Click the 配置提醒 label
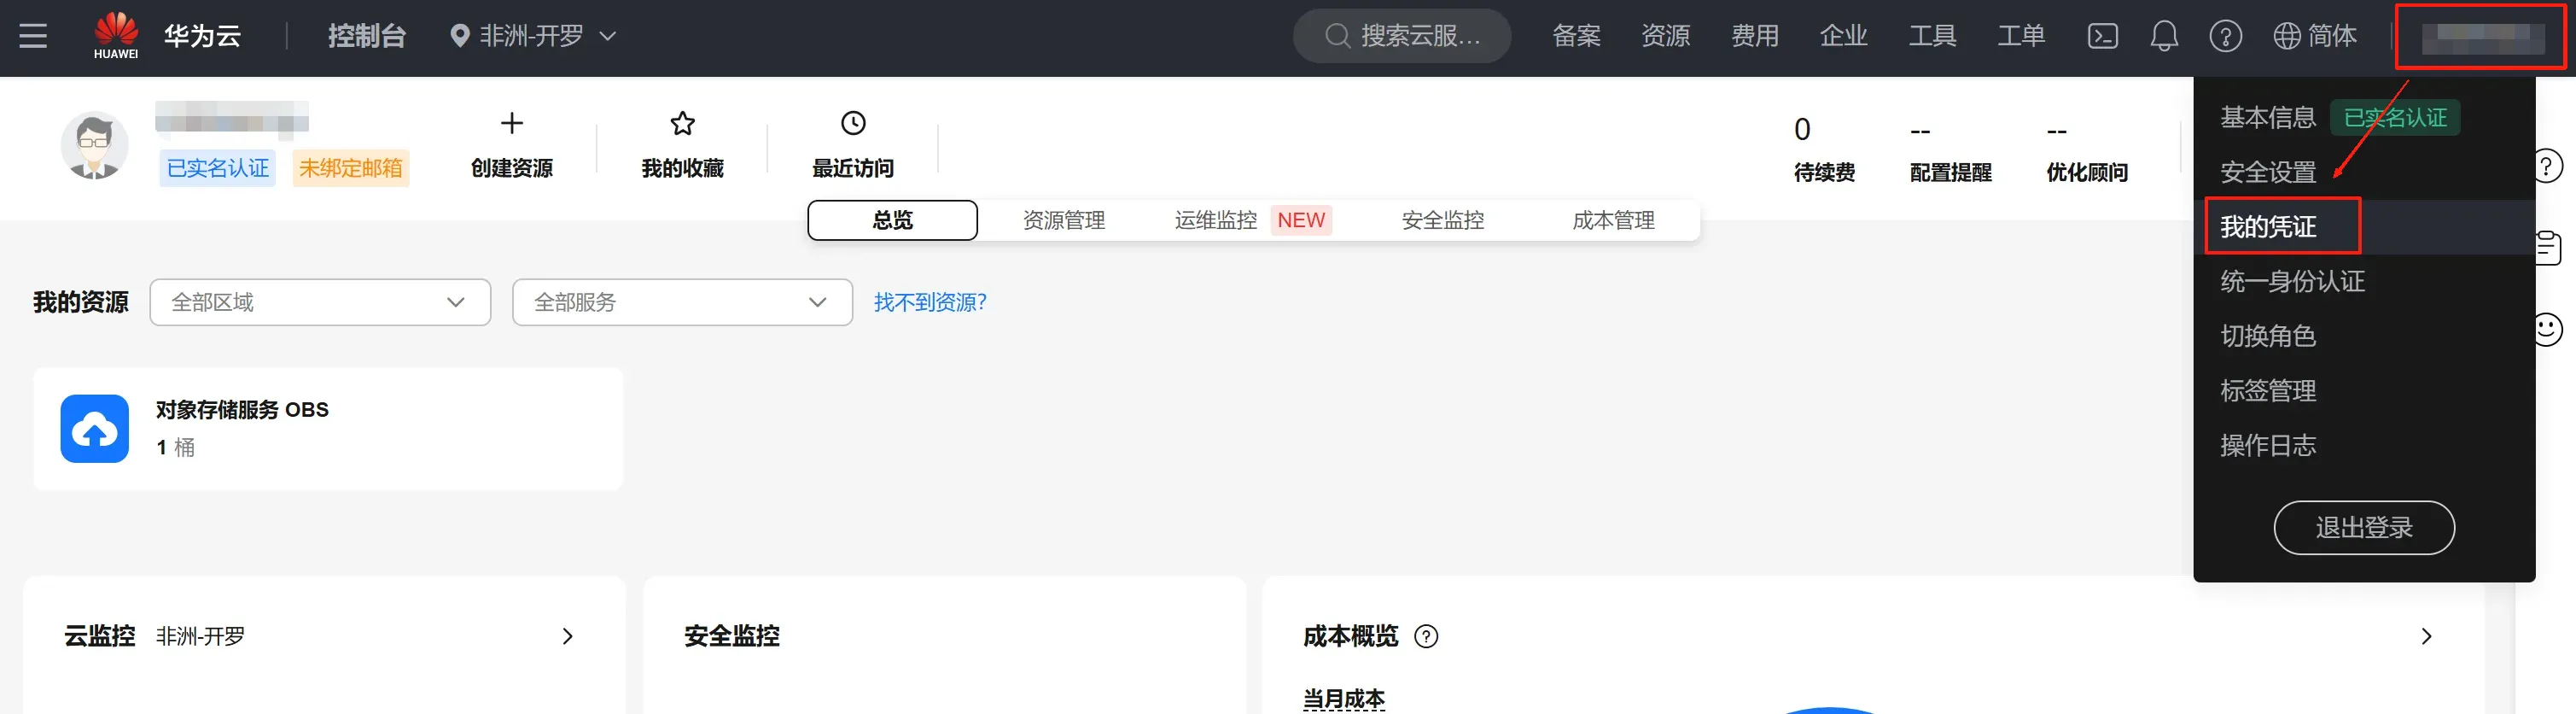This screenshot has height=714, width=2576. [1950, 172]
